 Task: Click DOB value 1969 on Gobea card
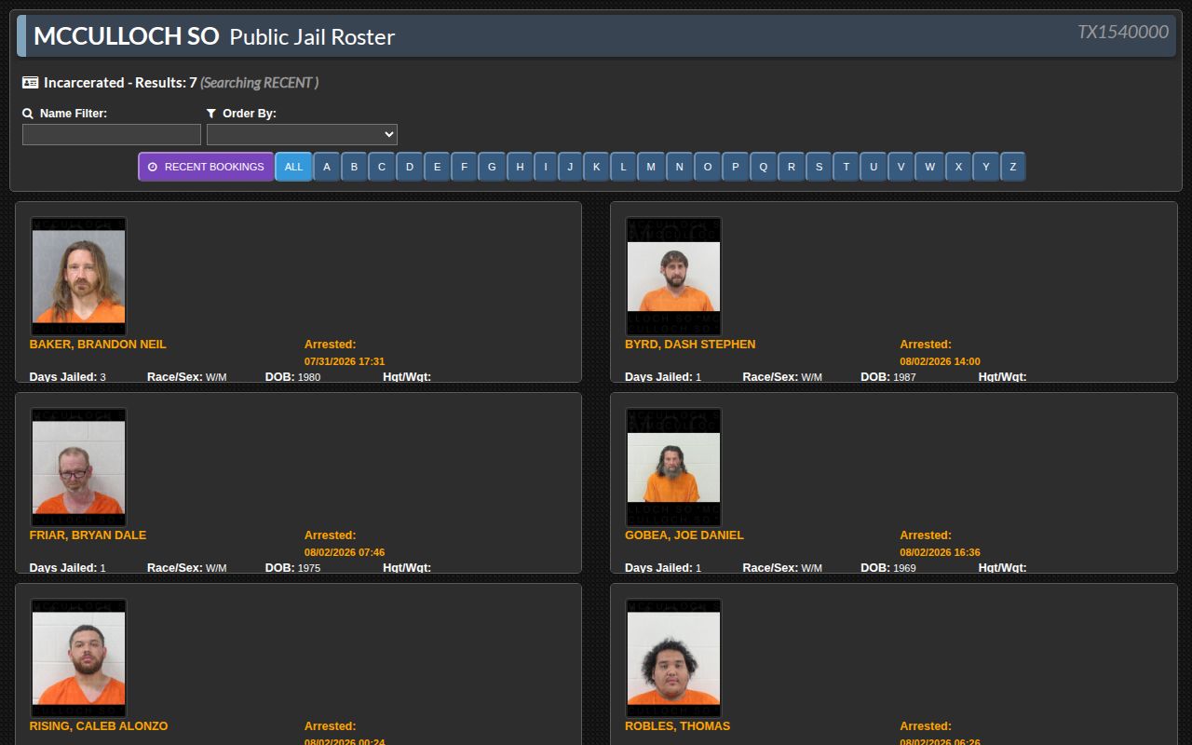coord(904,568)
